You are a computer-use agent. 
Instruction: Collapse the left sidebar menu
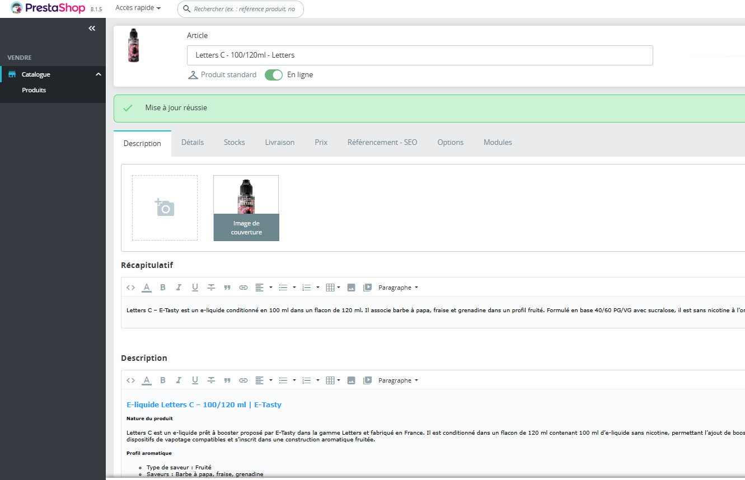coord(92,29)
